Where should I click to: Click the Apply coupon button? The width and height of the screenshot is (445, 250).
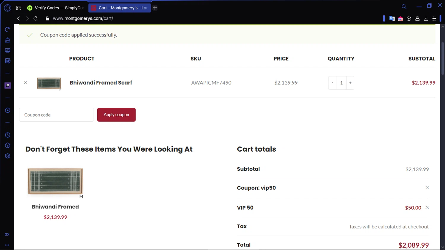[x=116, y=115]
